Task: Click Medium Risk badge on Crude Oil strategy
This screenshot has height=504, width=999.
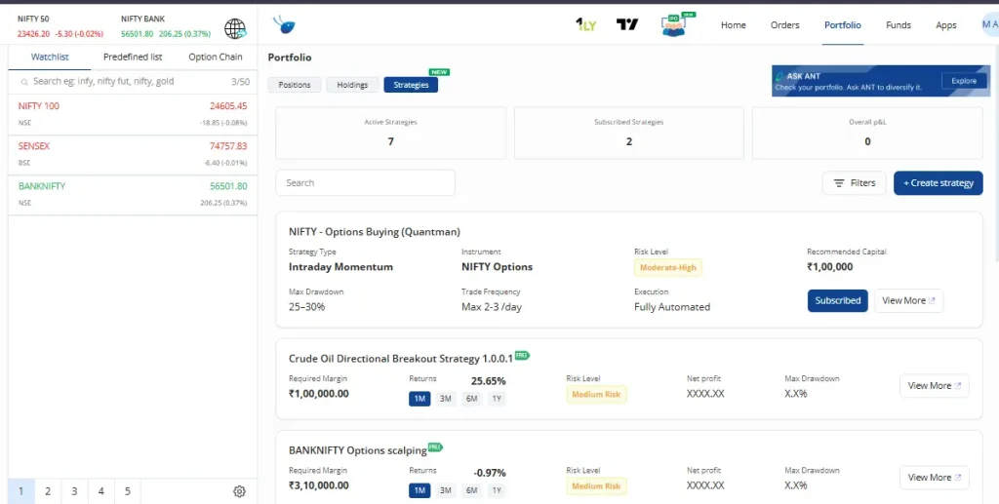Action: click(596, 394)
